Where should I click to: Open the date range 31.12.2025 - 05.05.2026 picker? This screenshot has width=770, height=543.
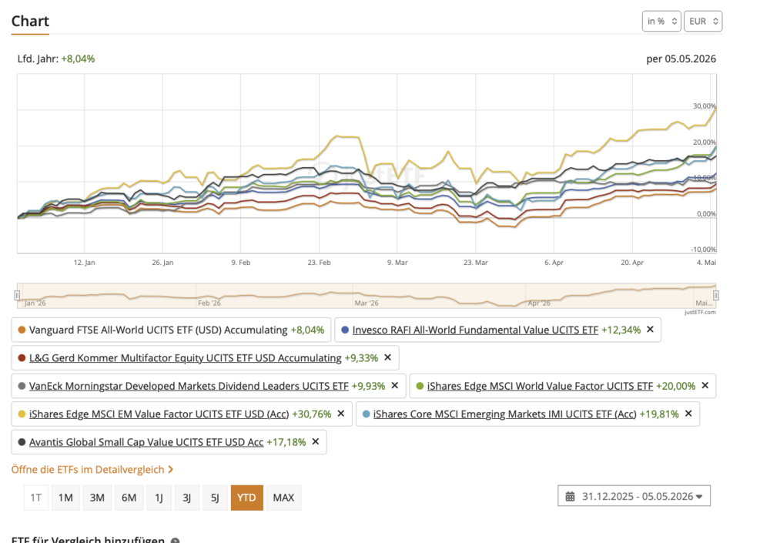coord(634,496)
